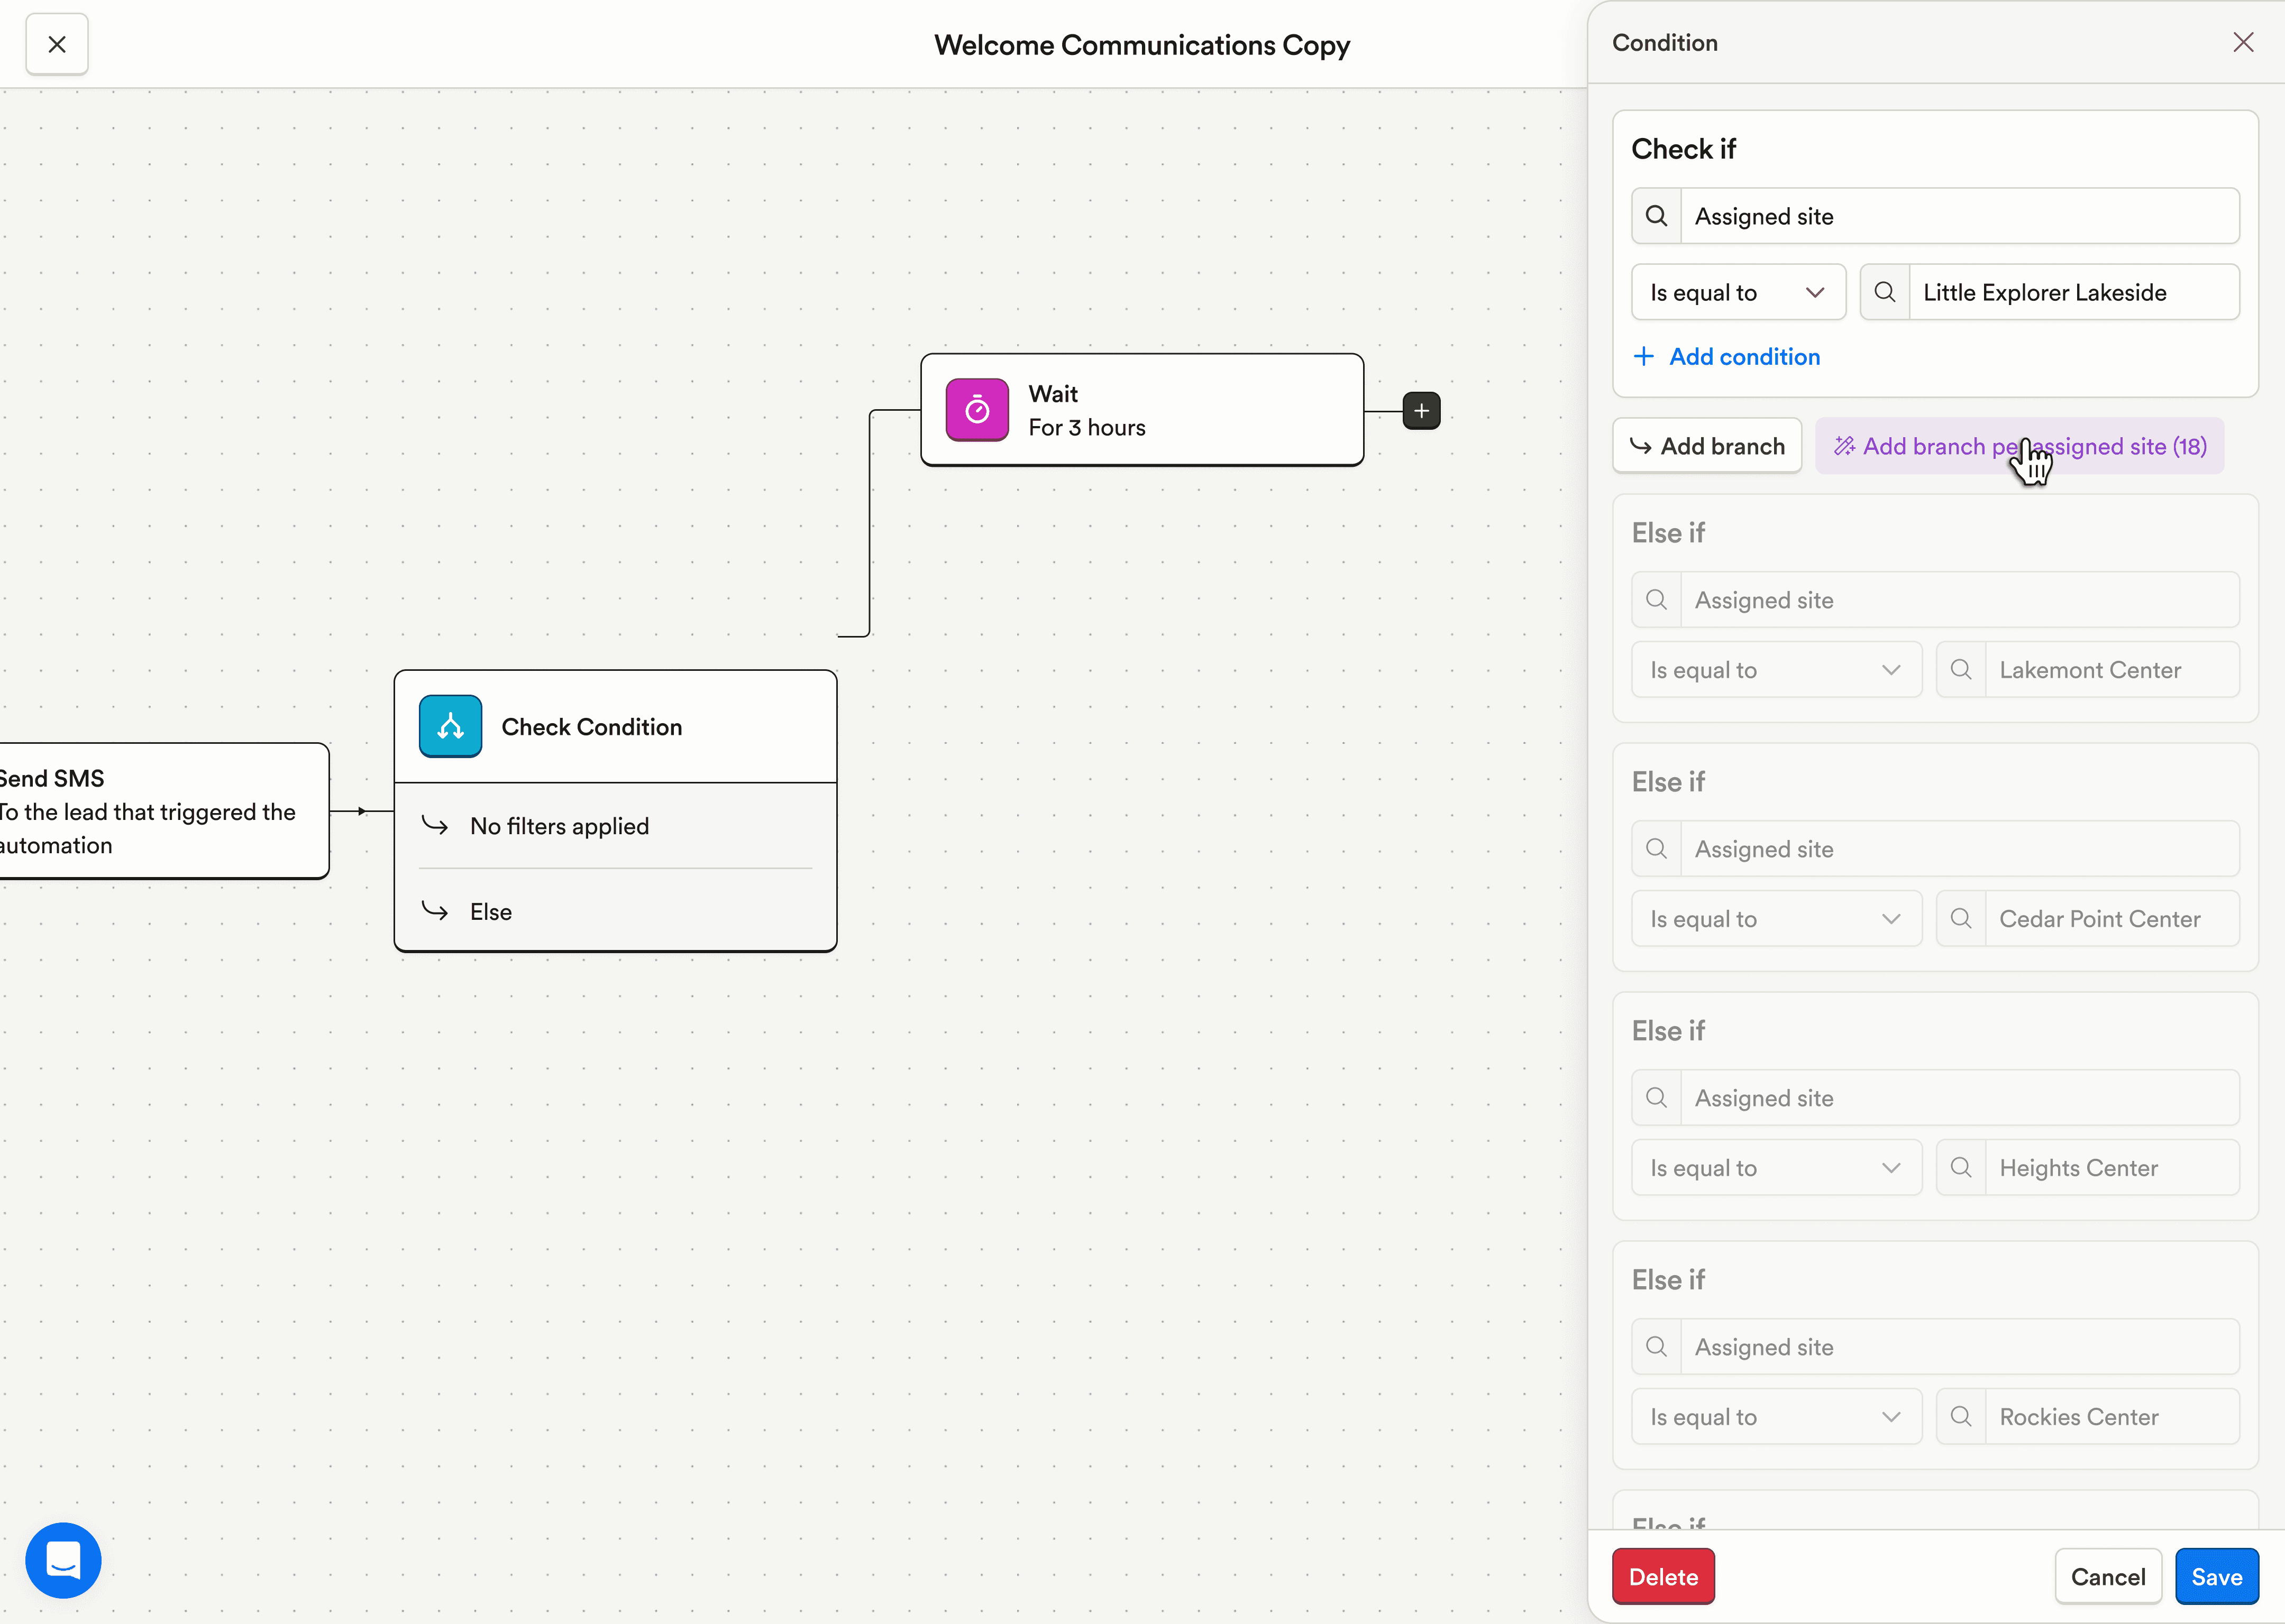Click the Little Explorer Lakeside value field
This screenshot has width=2285, height=1624.
coord(2050,292)
